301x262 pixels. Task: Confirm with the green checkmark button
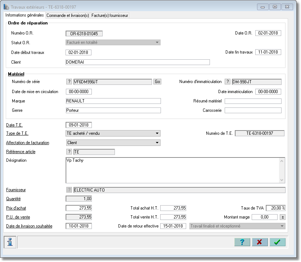(x=277, y=242)
